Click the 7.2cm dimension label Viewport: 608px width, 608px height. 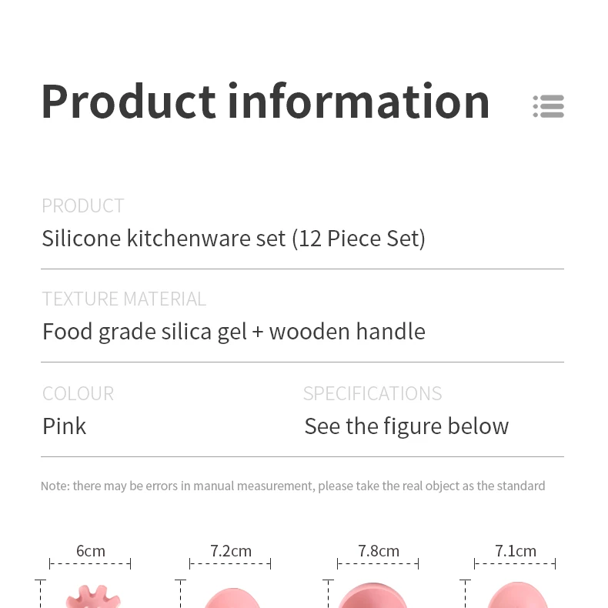[x=231, y=551]
